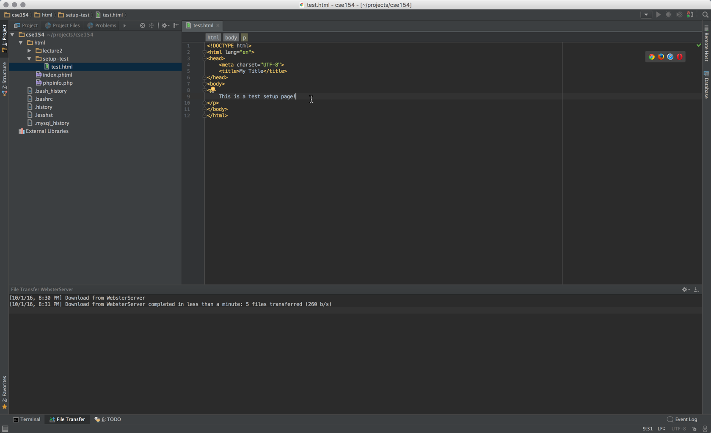Click the Run with Coverage icon
Screen dimensions: 711x433
pos(679,14)
